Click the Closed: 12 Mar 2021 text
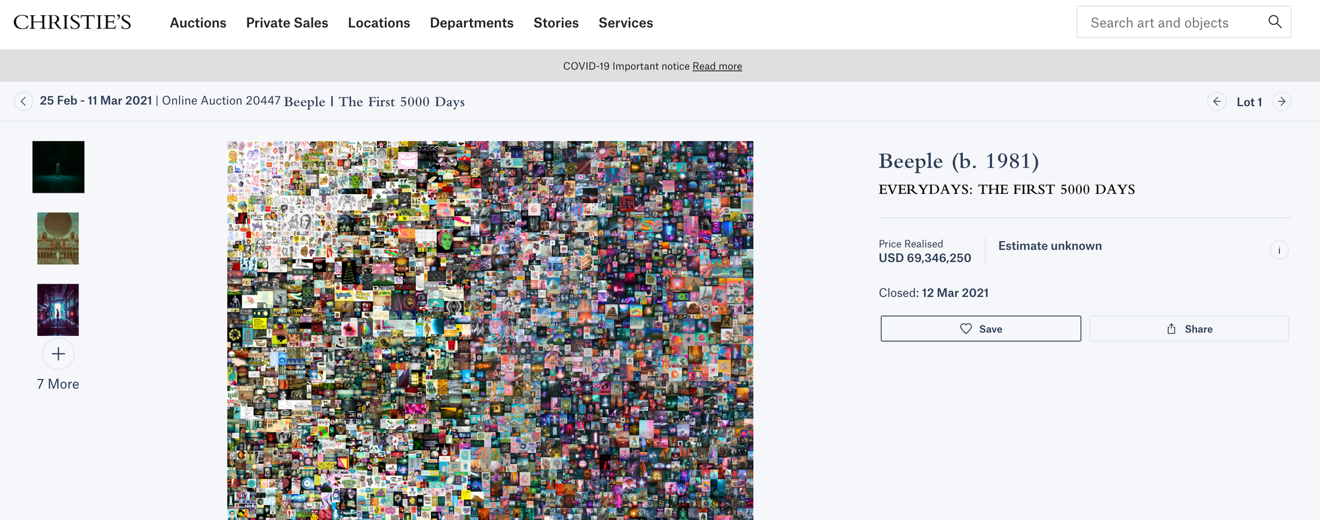1320x520 pixels. pos(933,293)
